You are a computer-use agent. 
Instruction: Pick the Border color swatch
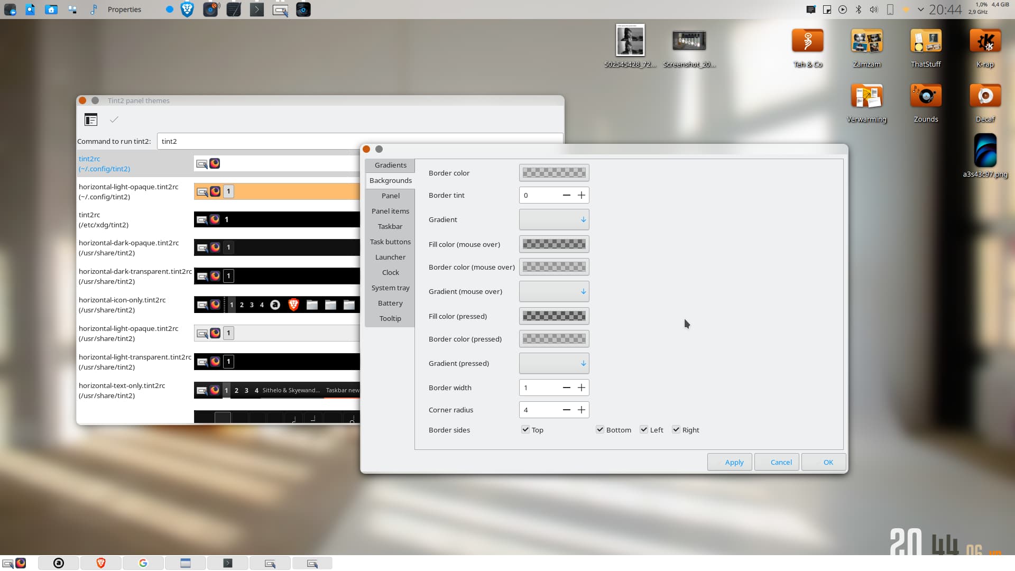554,172
